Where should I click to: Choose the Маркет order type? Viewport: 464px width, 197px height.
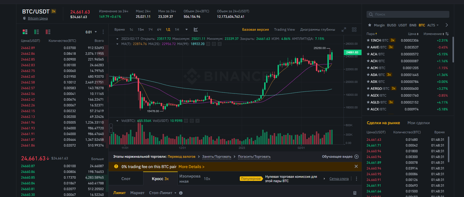[137, 193]
